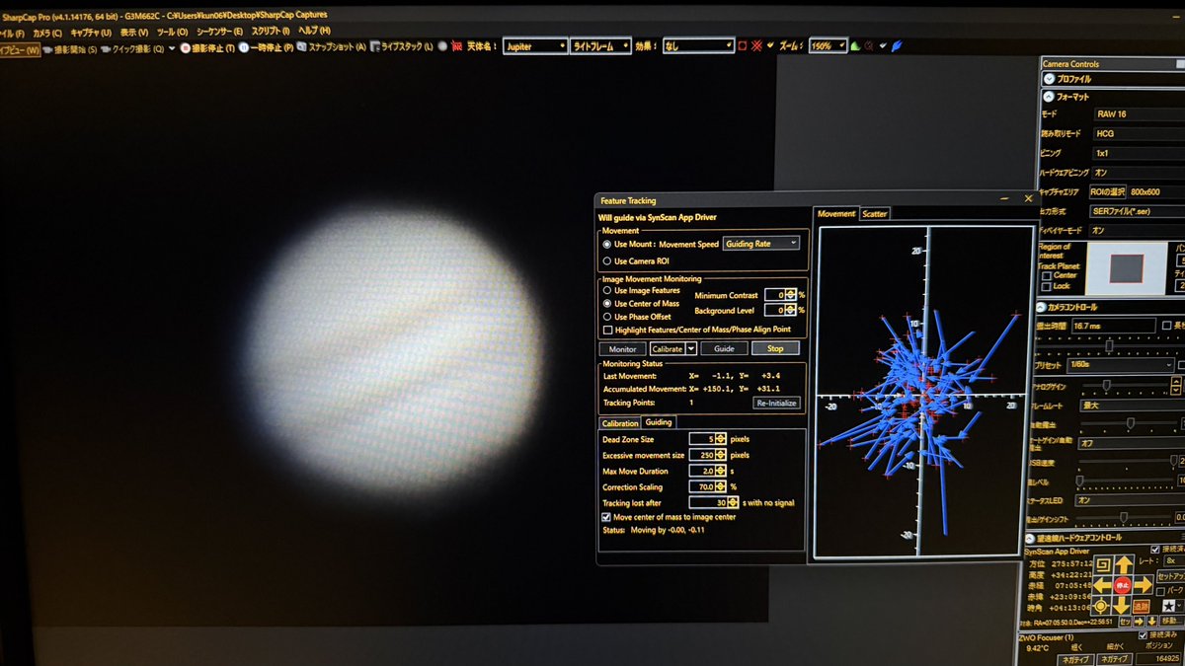Screen dimensions: 1185x666
Task: Click the 一時停止 pause toolbar icon
Action: [244, 47]
